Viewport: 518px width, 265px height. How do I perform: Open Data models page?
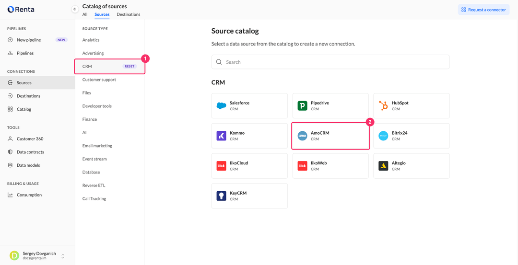(28, 165)
